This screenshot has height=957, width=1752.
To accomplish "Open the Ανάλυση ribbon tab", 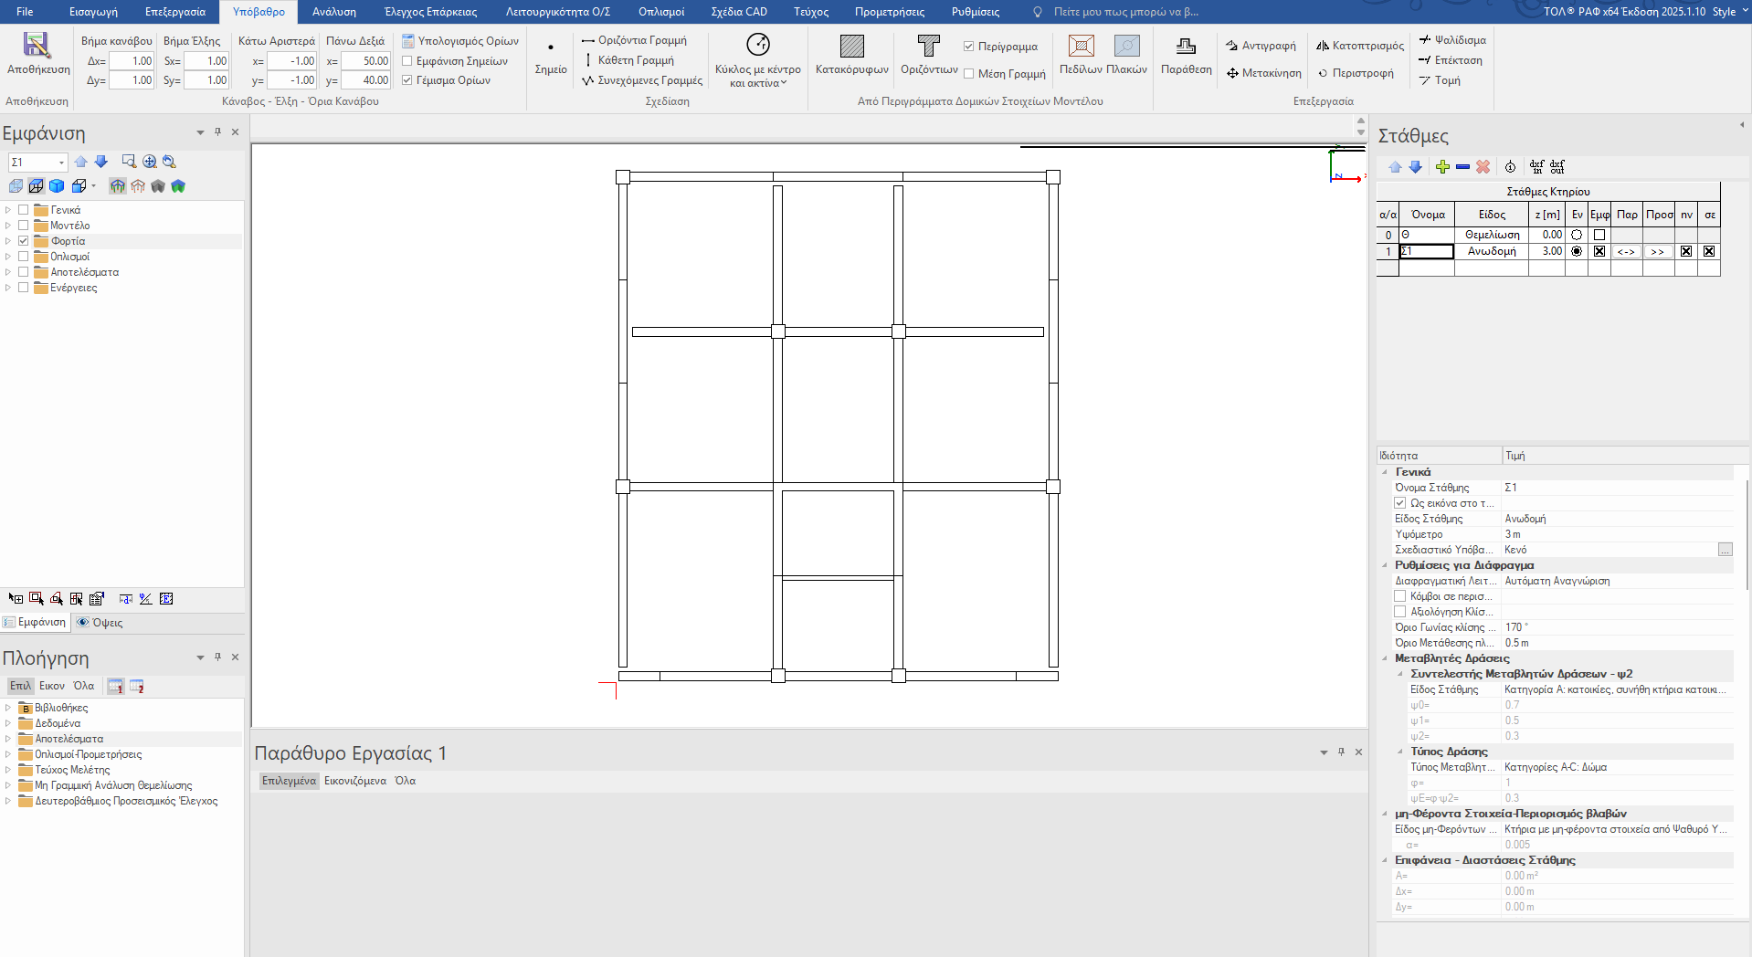I will tap(333, 12).
